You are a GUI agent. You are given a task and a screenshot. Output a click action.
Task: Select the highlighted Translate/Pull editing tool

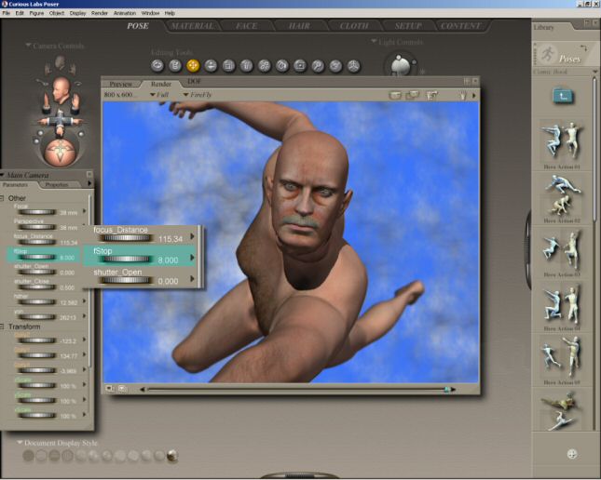193,66
